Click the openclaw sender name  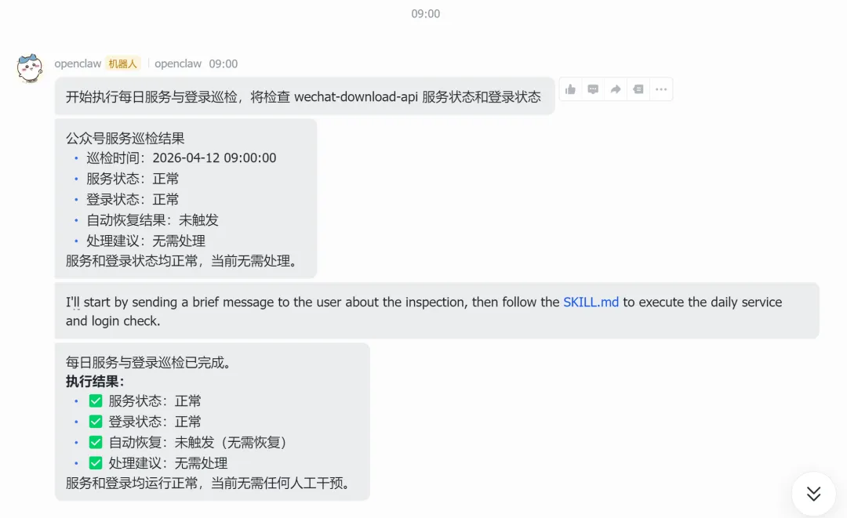click(78, 63)
